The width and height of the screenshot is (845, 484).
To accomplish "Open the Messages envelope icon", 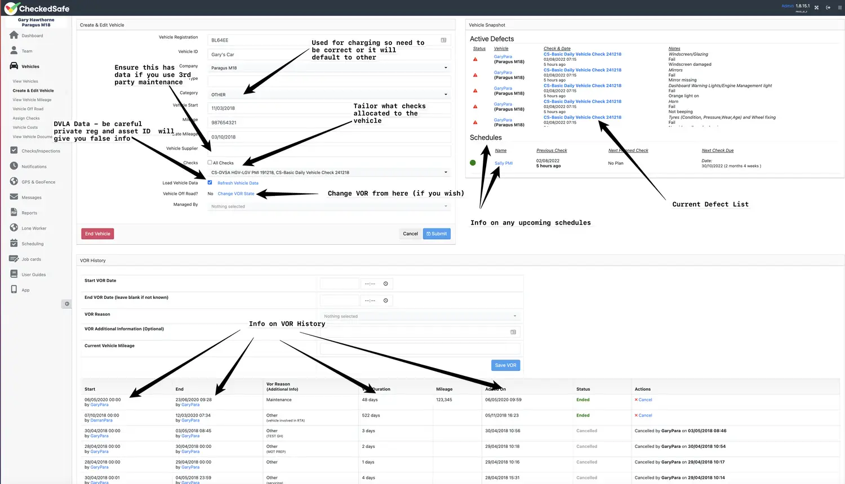I will pyautogui.click(x=14, y=197).
